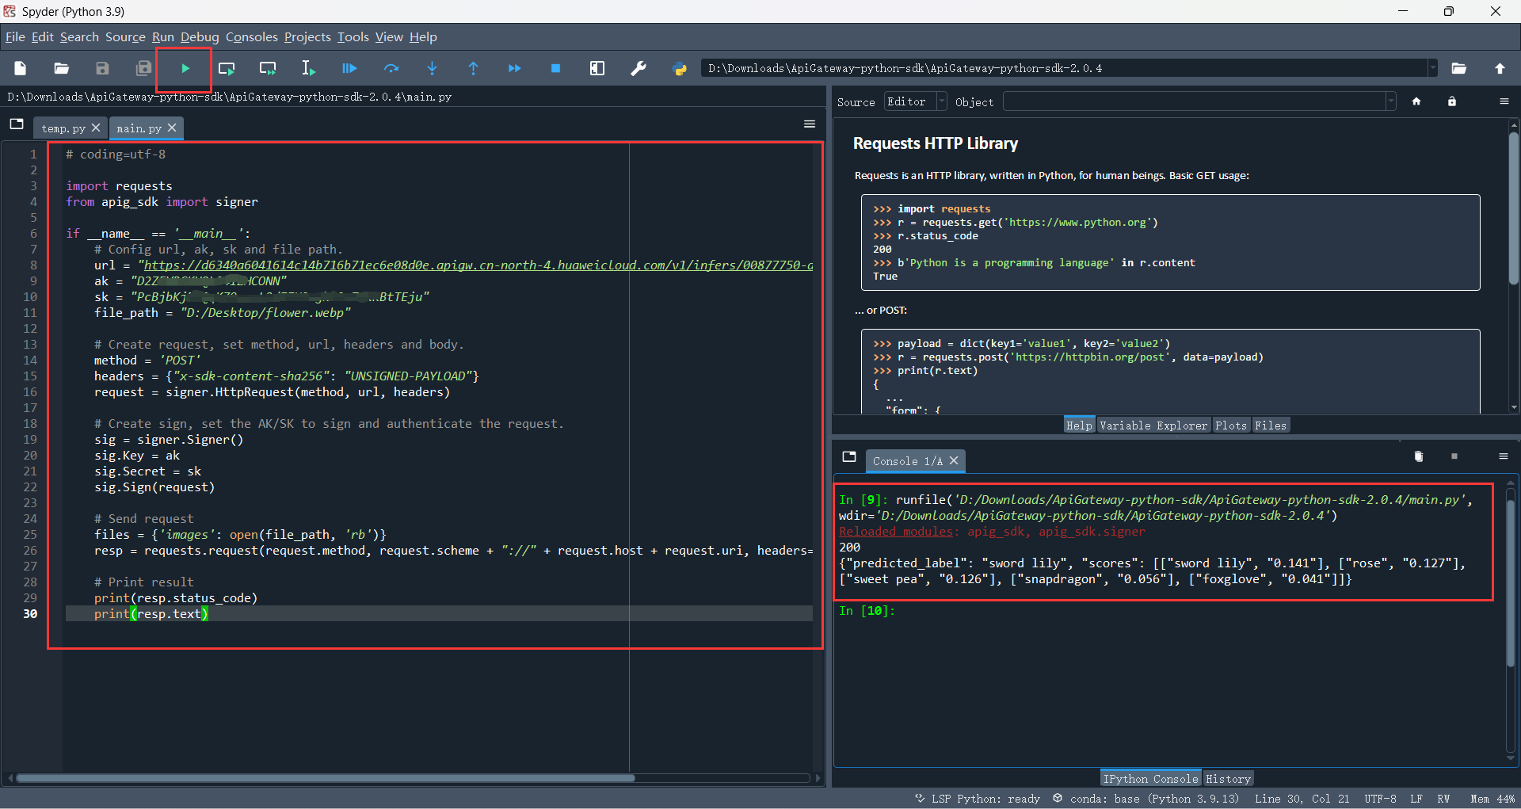1521x809 pixels.
Task: Open the Consoles menu
Action: coord(251,37)
